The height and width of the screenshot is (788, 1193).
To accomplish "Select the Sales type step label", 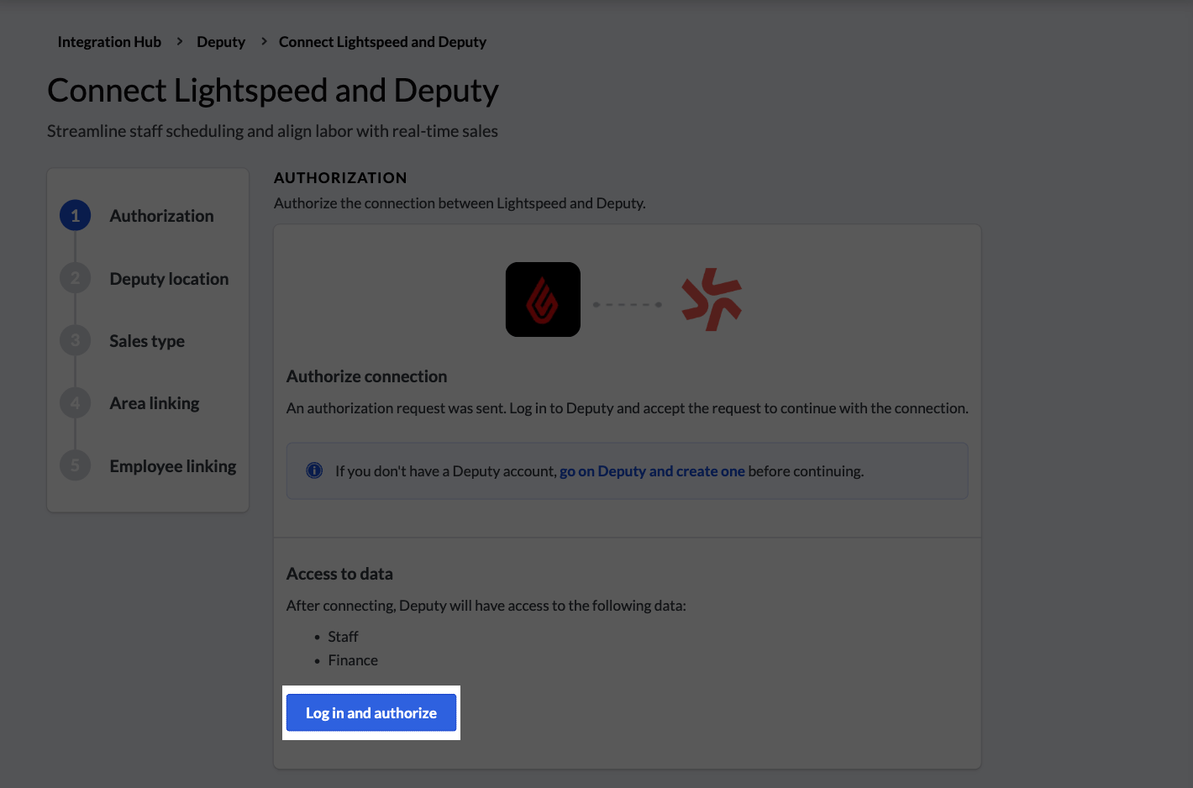I will tap(147, 340).
